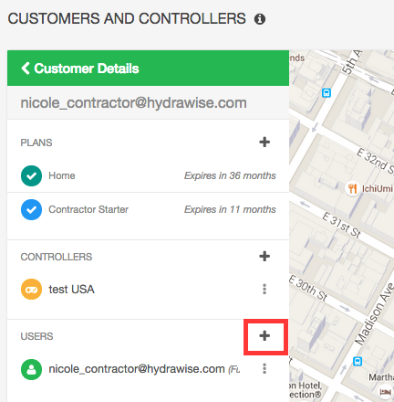Go back using the Customer Details chevron
The image size is (394, 402).
26,69
